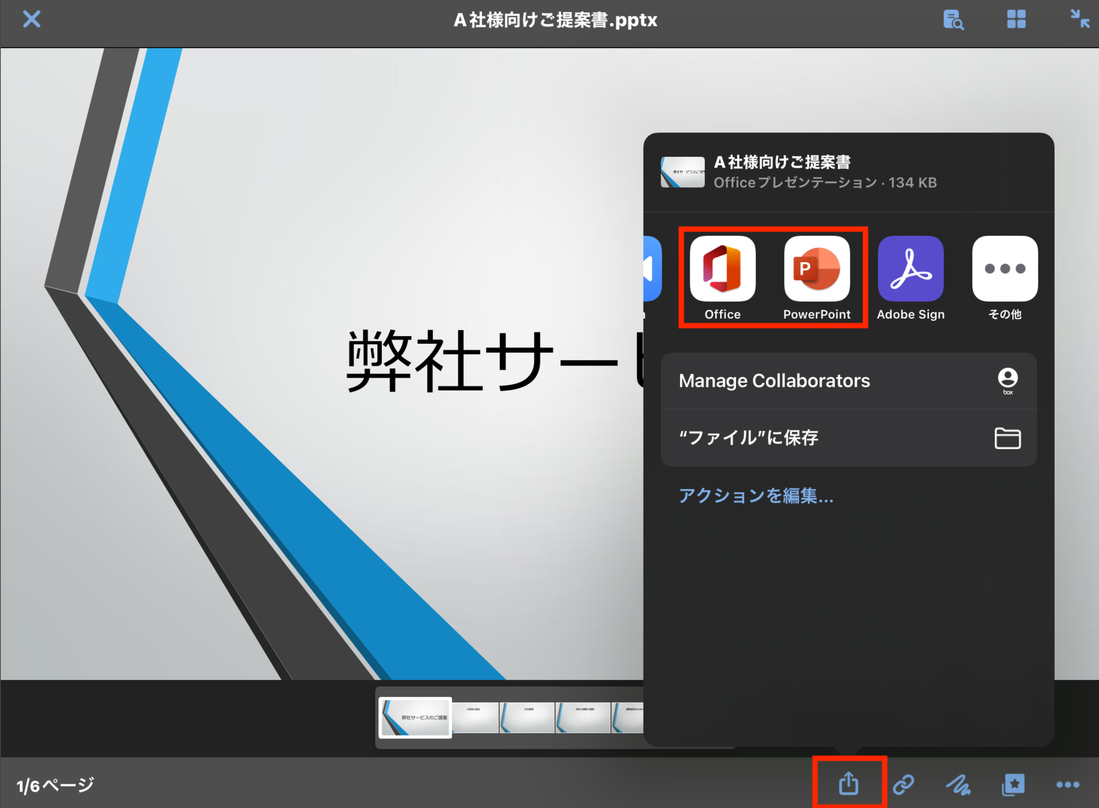Choose Manage Collaborators action
1099x808 pixels.
tap(849, 381)
